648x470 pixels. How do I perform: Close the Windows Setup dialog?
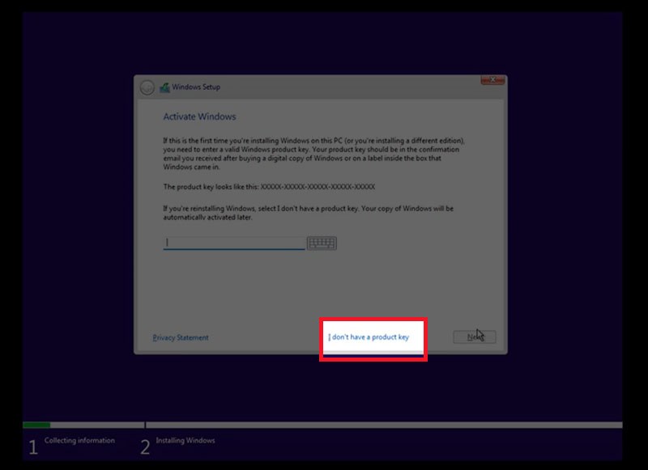pos(492,79)
